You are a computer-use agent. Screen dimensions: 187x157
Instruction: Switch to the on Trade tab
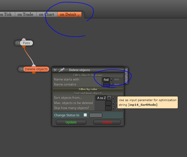[x=26, y=14]
